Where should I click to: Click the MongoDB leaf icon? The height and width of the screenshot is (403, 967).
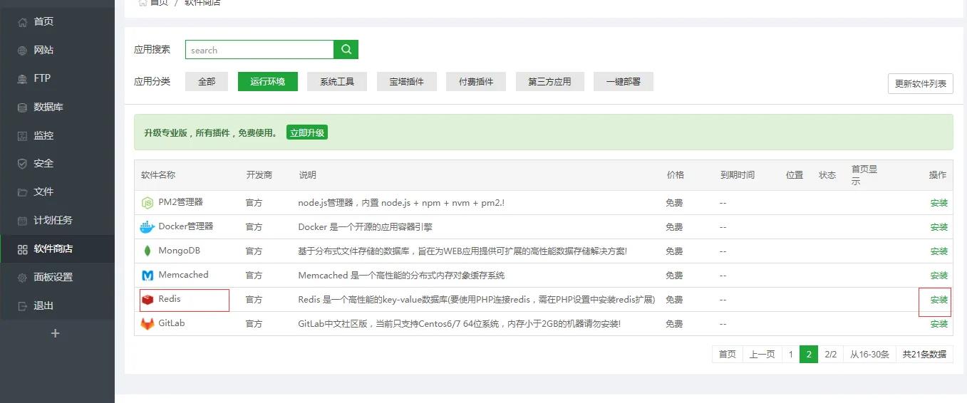(148, 251)
